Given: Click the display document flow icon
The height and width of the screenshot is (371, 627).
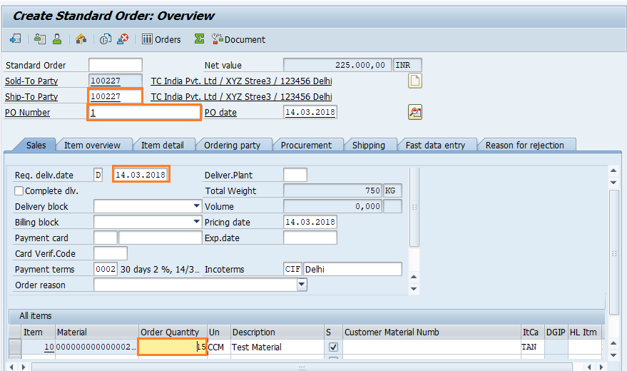Looking at the screenshot, I should pyautogui.click(x=15, y=39).
